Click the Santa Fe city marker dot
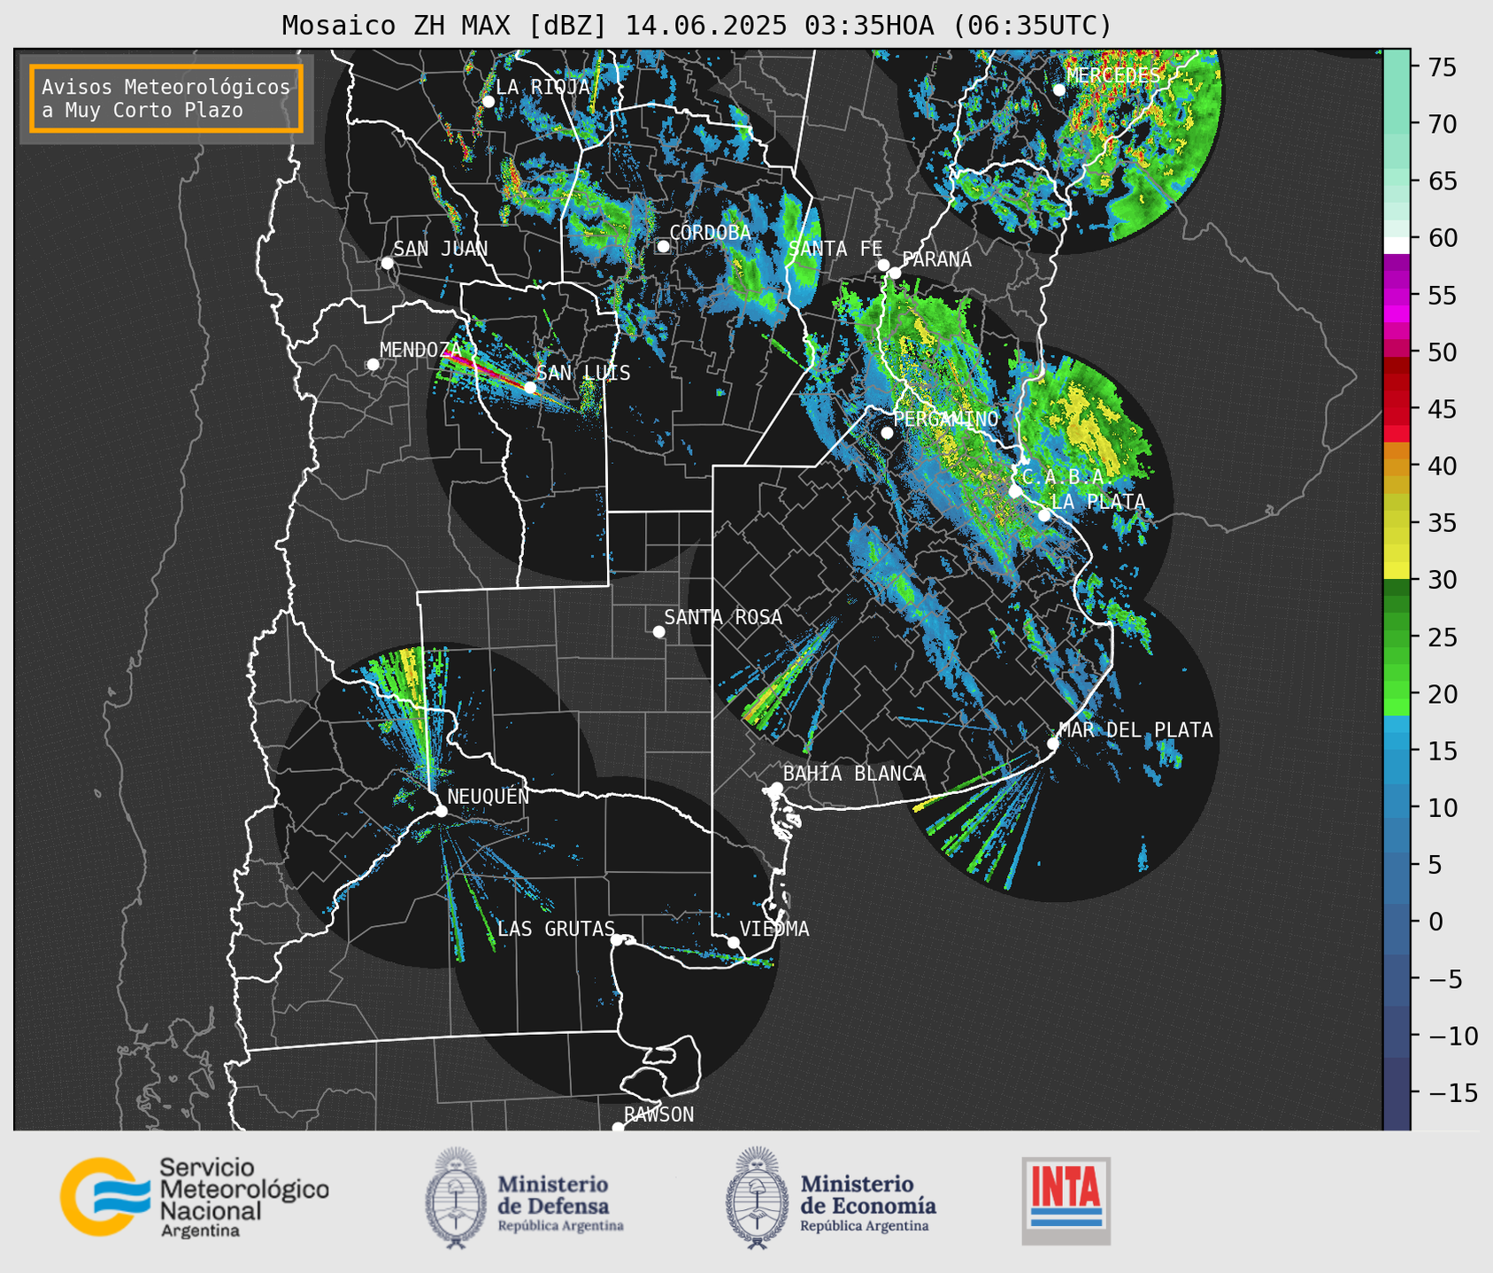 [883, 265]
